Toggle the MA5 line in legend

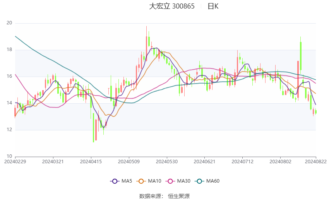121,181
